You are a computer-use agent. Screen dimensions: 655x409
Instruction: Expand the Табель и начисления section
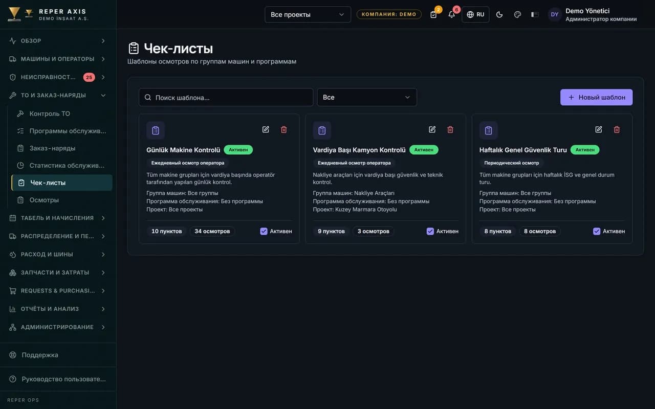pyautogui.click(x=58, y=218)
